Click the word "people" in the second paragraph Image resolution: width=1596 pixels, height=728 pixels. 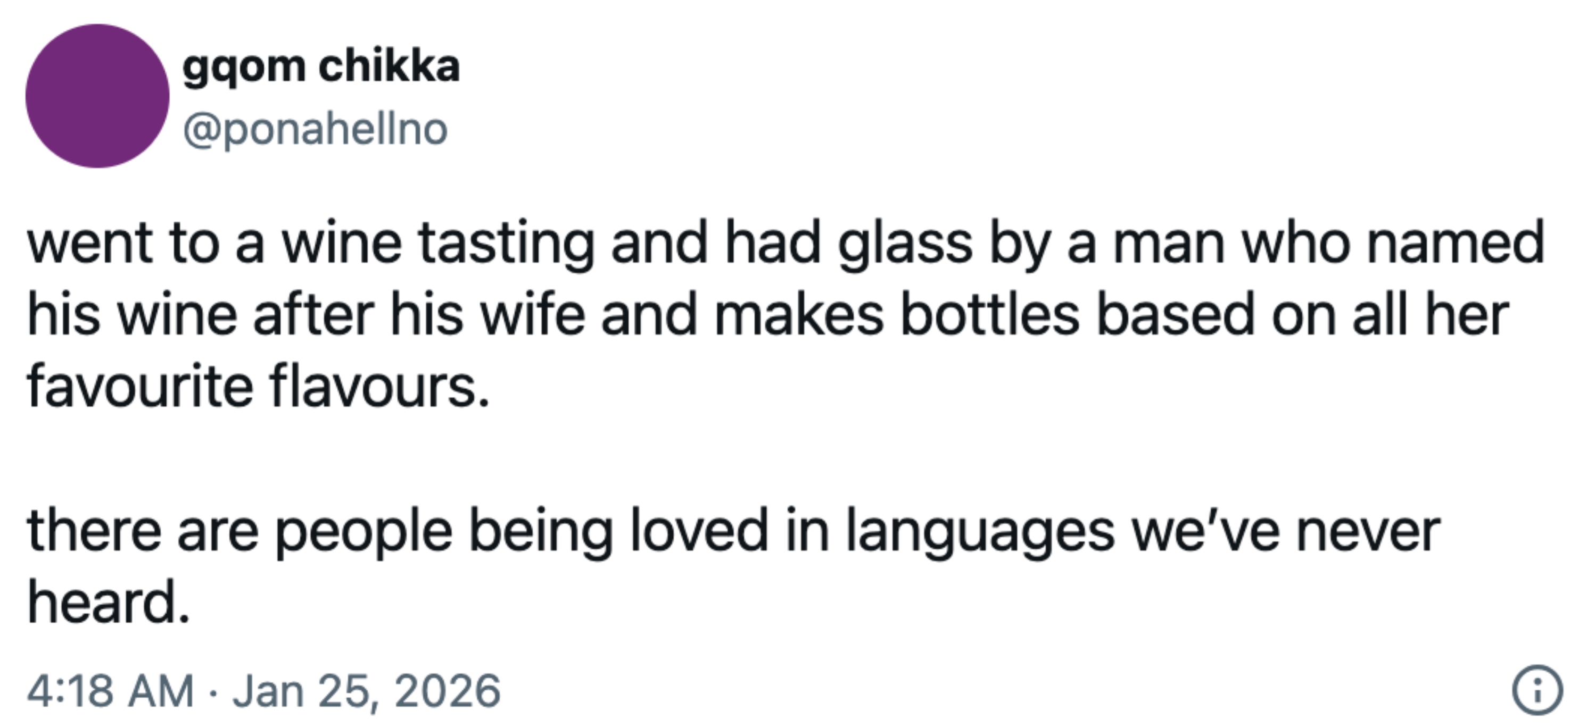click(363, 531)
